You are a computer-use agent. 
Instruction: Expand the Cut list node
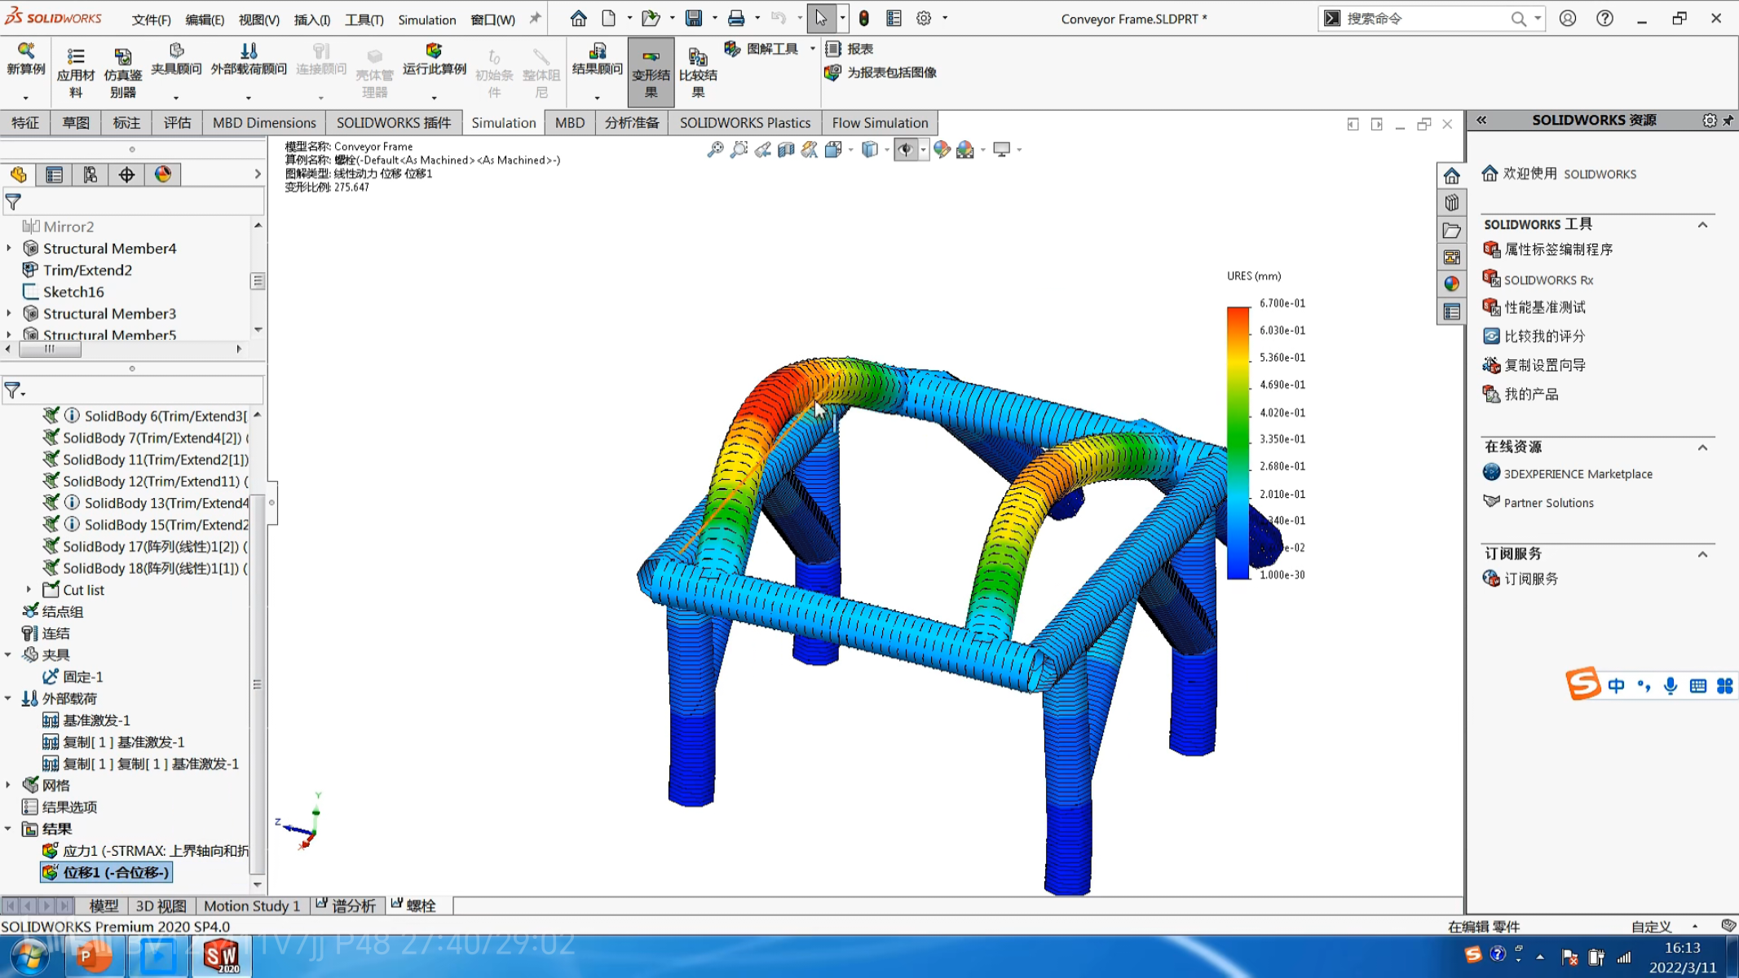29,589
